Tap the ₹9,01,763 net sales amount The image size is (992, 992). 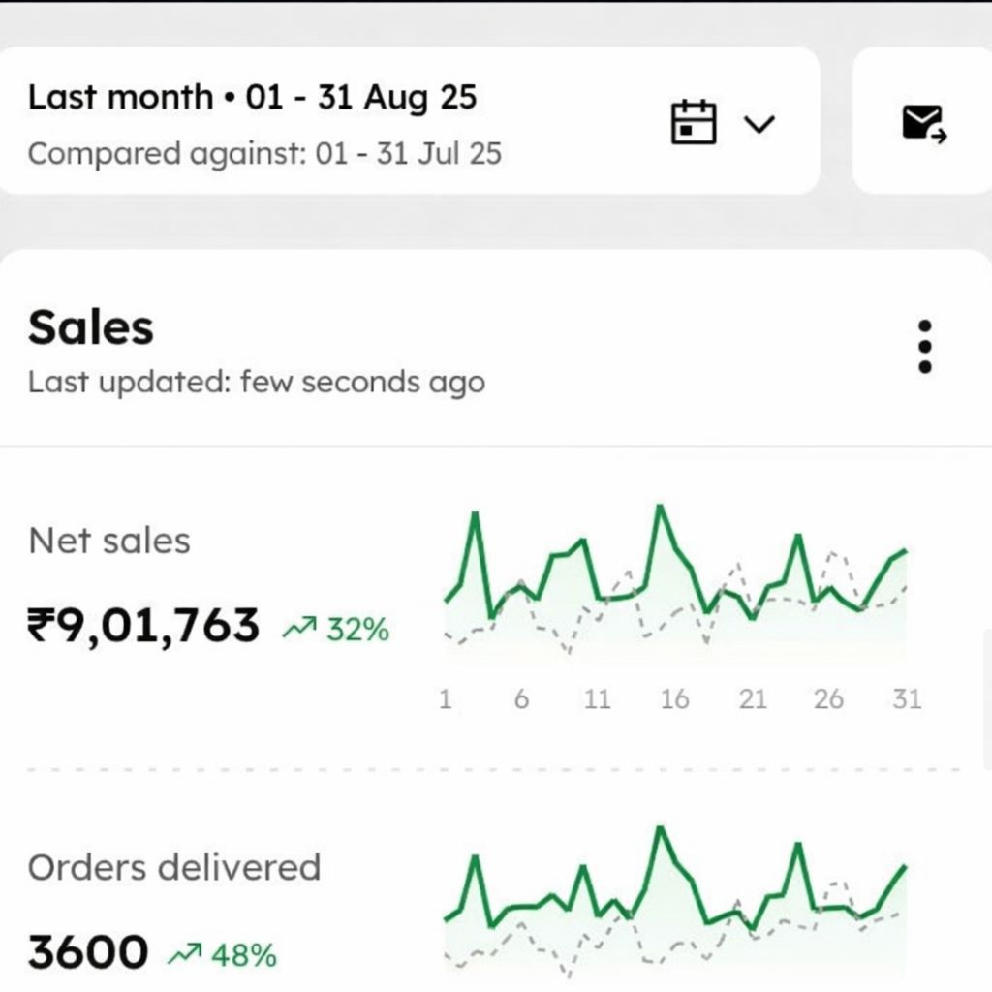tap(143, 626)
